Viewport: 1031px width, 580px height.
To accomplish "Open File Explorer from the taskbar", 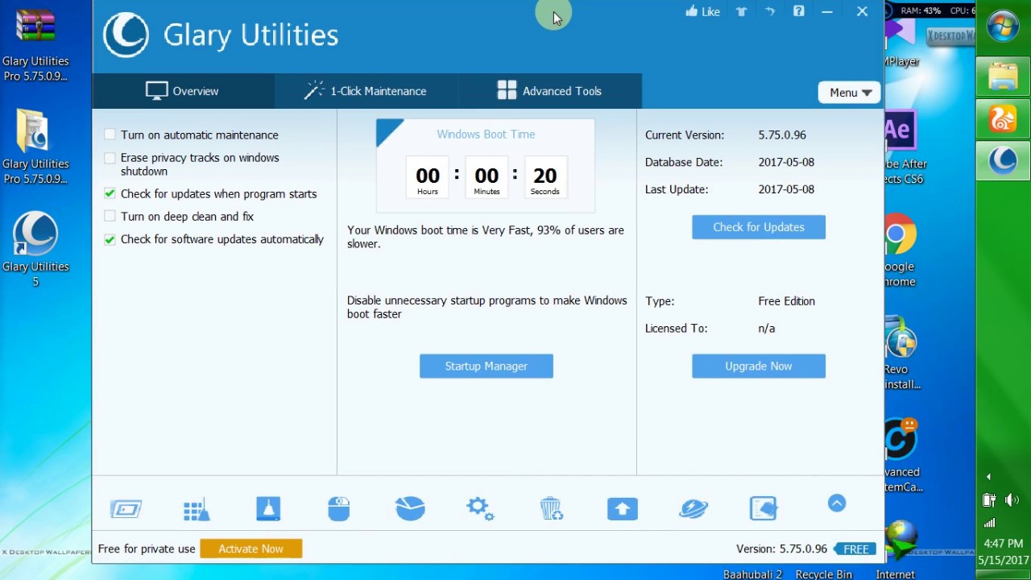I will coord(1003,77).
